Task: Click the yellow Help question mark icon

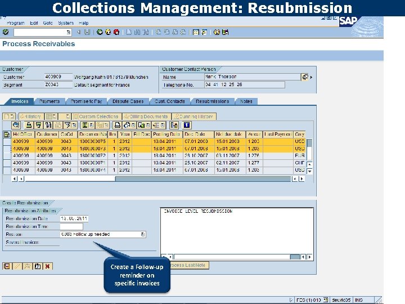Action: click(x=217, y=32)
